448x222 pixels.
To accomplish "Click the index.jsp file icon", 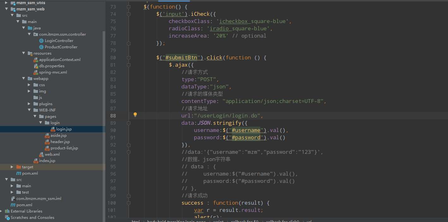I will pos(36,161).
